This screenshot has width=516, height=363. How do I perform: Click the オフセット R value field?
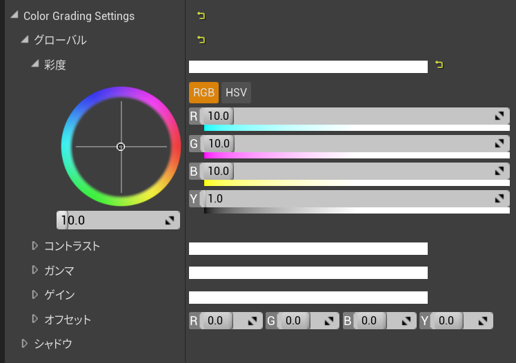click(217, 320)
